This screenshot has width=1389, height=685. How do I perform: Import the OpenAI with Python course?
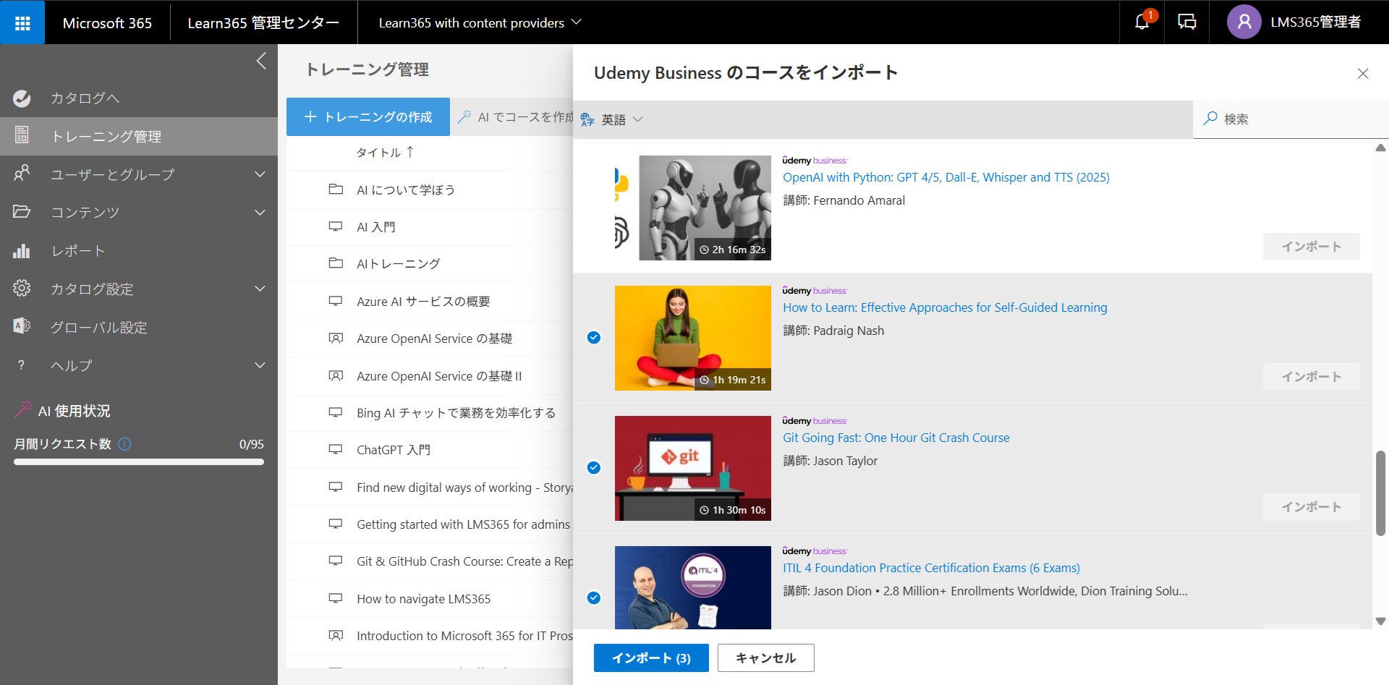pos(1311,247)
